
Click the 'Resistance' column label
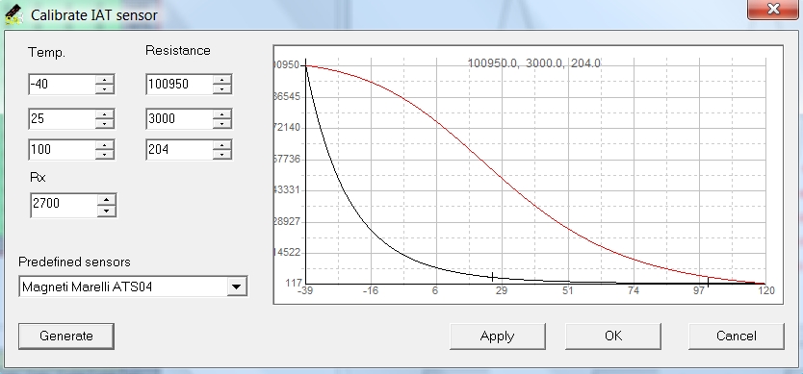[178, 50]
